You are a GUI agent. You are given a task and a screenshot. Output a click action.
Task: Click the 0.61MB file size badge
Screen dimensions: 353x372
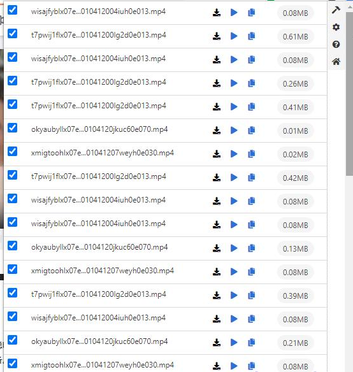click(295, 37)
